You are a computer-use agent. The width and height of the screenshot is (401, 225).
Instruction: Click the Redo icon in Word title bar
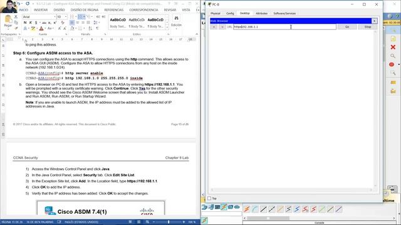pyautogui.click(x=28, y=4)
